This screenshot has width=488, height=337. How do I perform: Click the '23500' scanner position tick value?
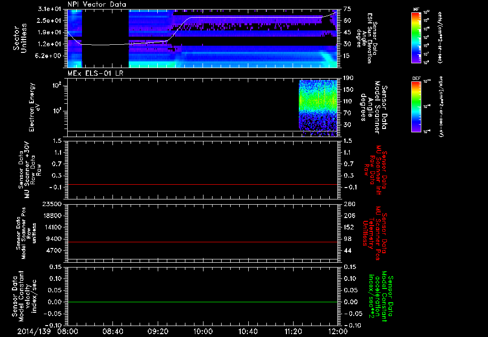coord(51,204)
